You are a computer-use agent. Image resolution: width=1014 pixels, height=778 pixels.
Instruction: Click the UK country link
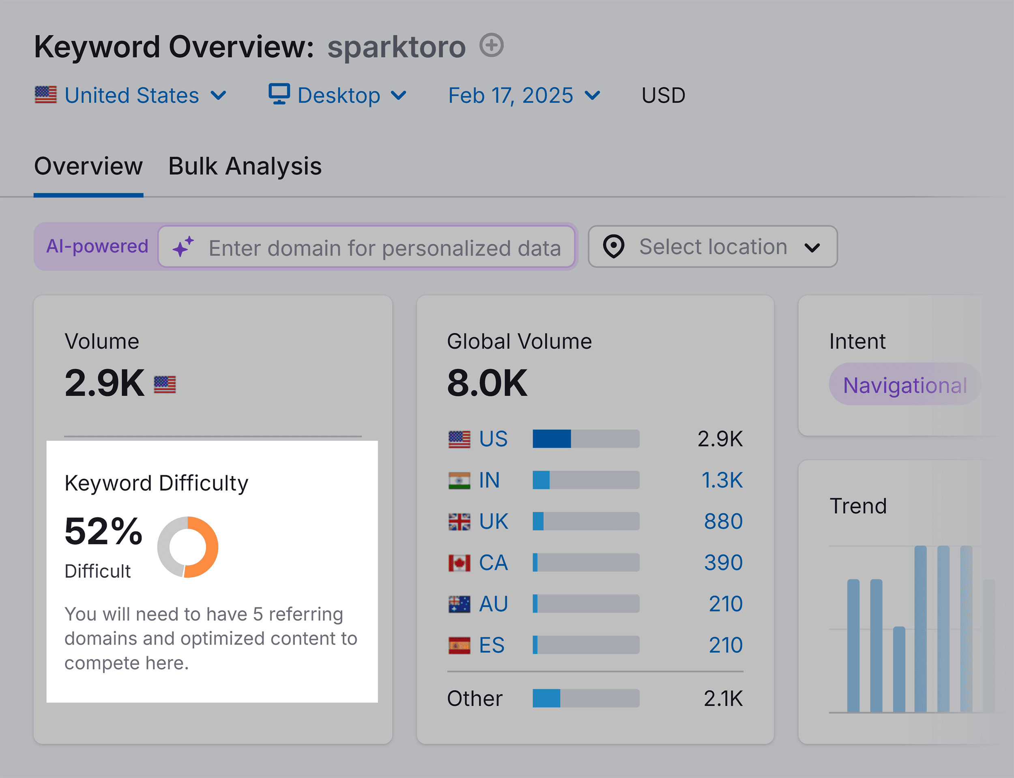click(x=493, y=521)
